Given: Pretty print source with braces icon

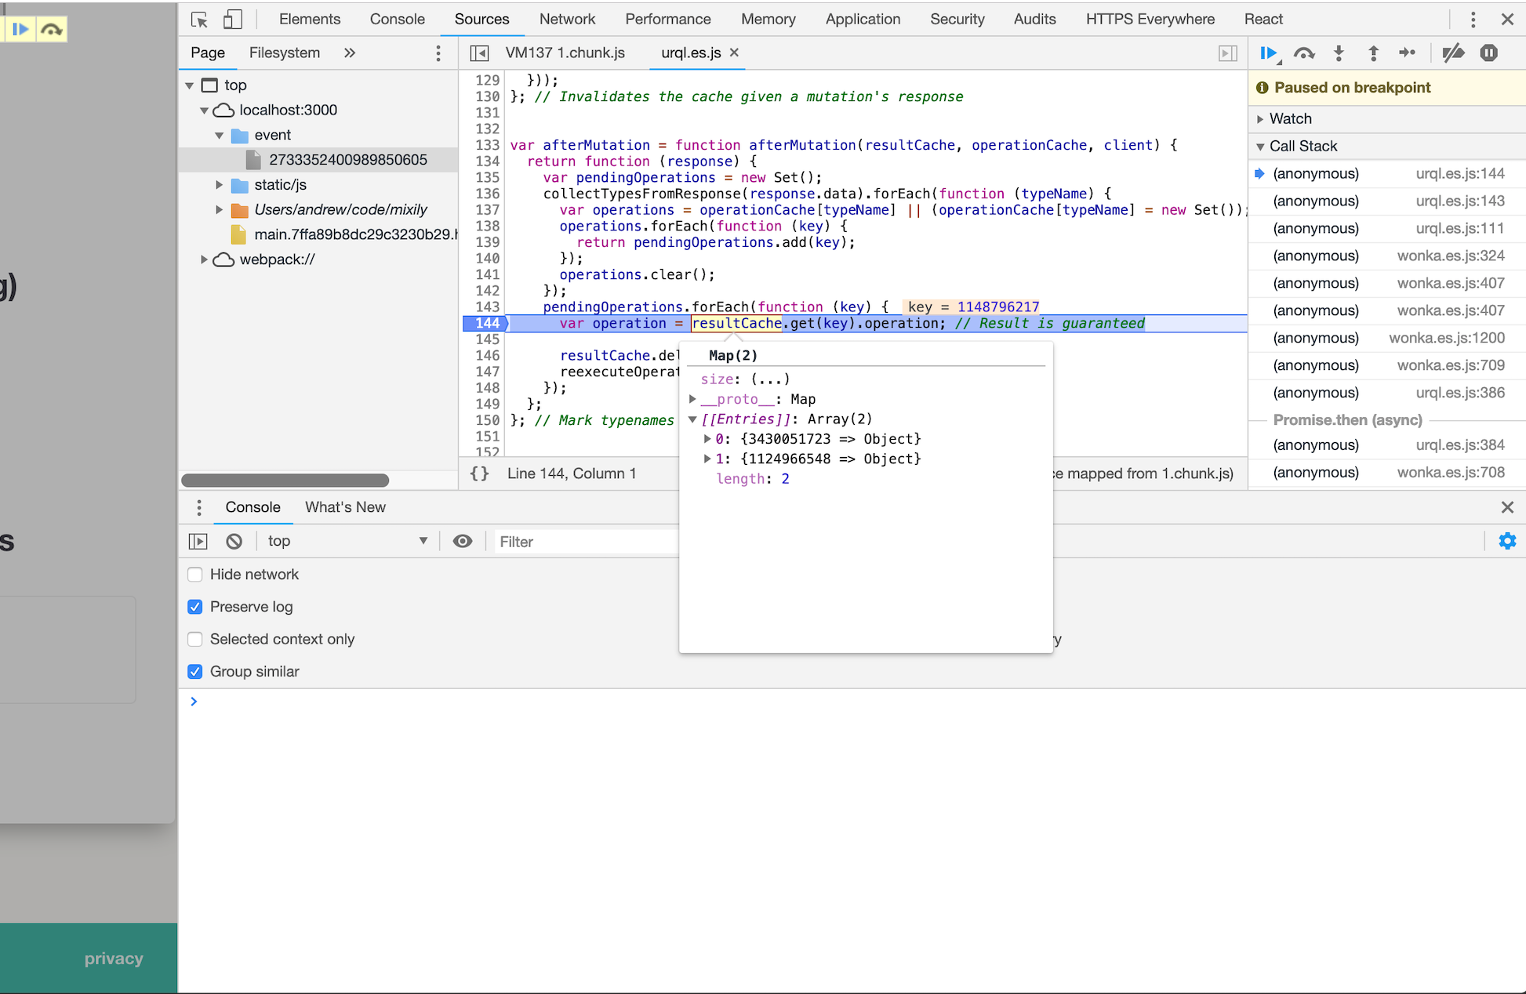Looking at the screenshot, I should (479, 473).
